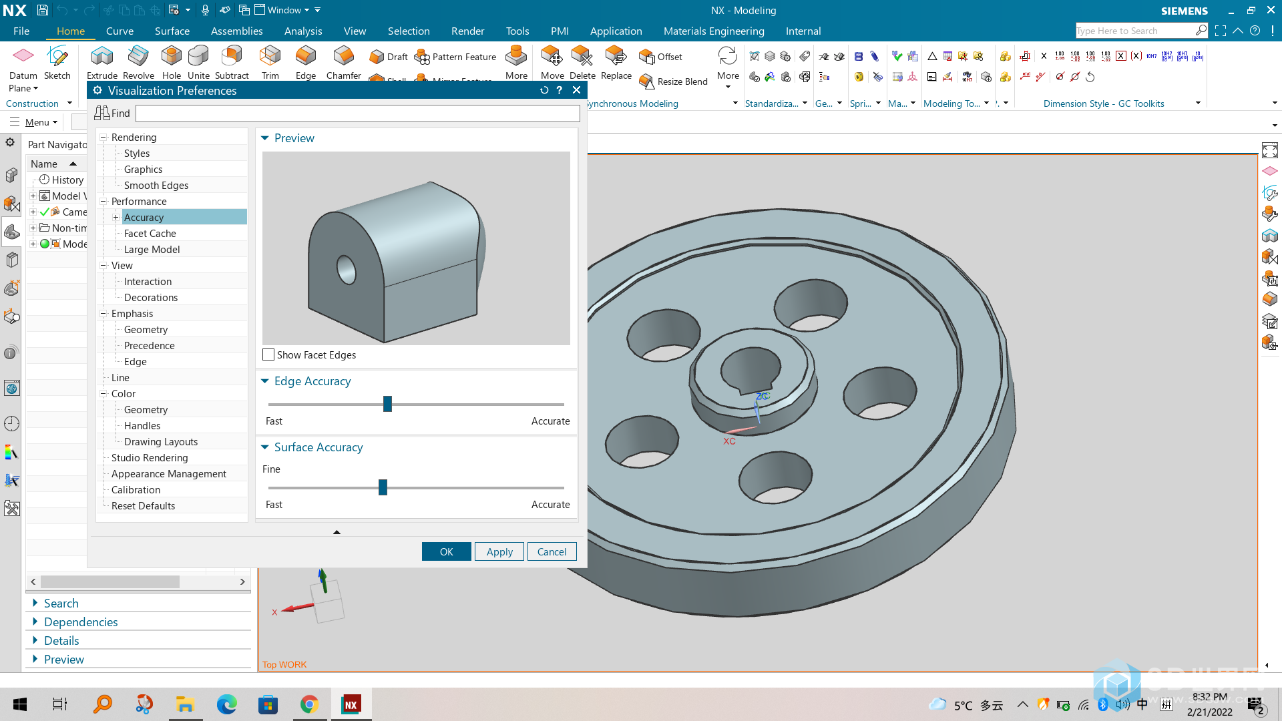
Task: Open Microsoft Edge from the taskbar
Action: tap(226, 704)
